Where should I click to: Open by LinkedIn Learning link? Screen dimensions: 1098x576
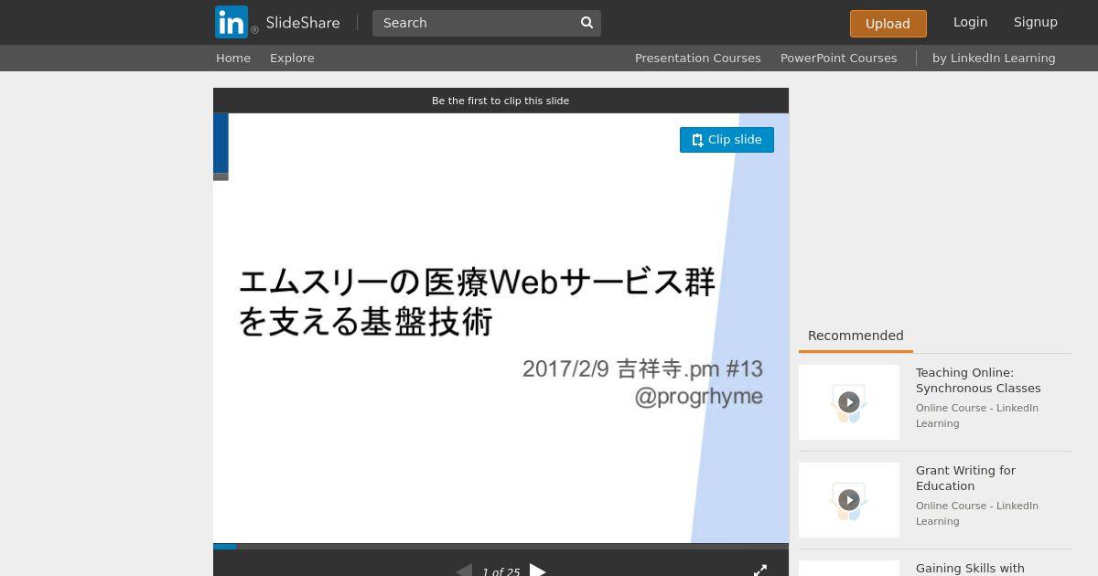[994, 58]
